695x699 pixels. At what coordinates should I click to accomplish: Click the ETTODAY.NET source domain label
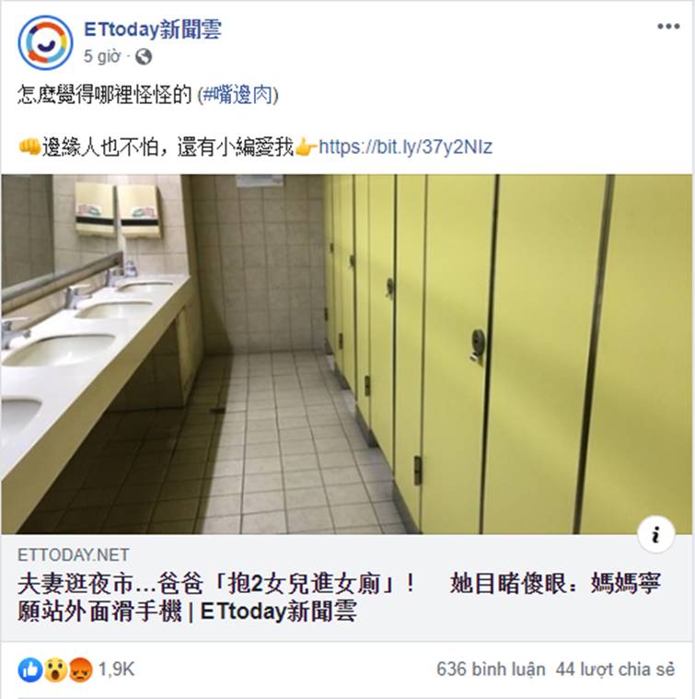click(73, 555)
